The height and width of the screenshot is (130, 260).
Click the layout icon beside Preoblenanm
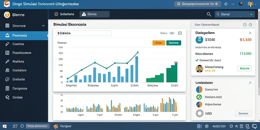[x=7, y=53]
